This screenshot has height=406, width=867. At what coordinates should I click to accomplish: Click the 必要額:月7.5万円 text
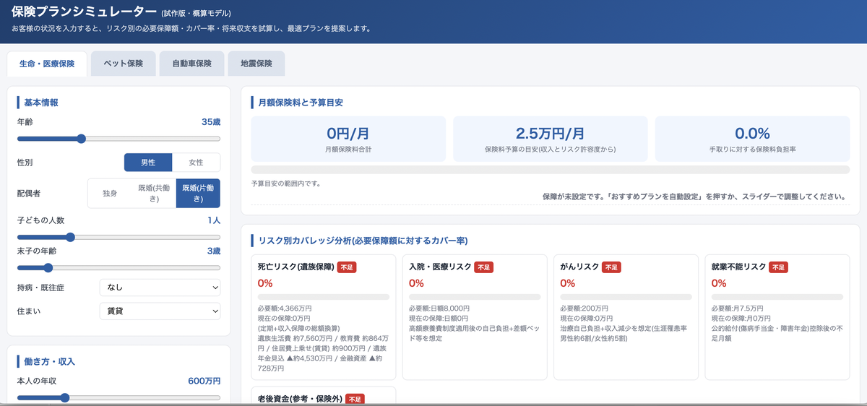[x=738, y=308]
